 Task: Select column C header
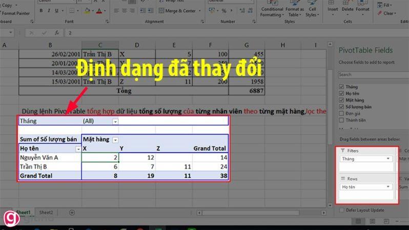tap(100, 45)
